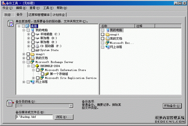Click the checklist icon beside selection instructions
The width and height of the screenshot is (188, 126).
10,23
